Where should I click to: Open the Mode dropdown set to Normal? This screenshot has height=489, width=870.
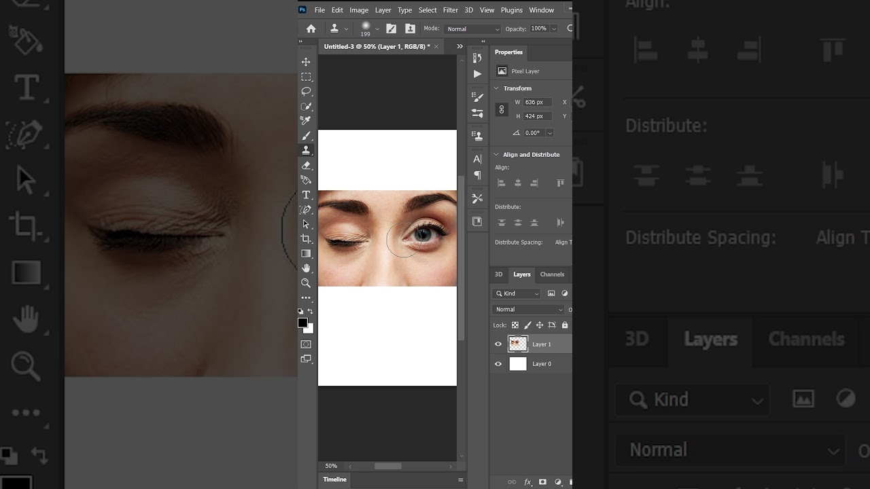472,29
